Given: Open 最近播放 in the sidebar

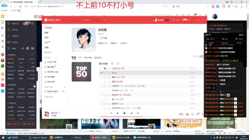Looking at the screenshot, I should pyautogui.click(x=50, y=67).
